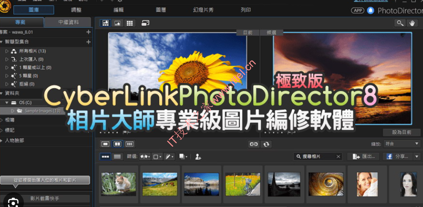Select the cat photo thumbnail
Screen dimensions: 423x207
pos(118,184)
